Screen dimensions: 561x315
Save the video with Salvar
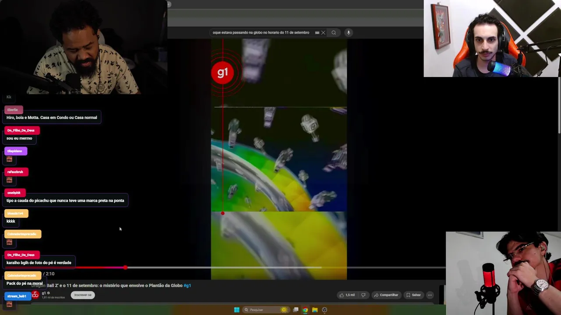[413, 295]
